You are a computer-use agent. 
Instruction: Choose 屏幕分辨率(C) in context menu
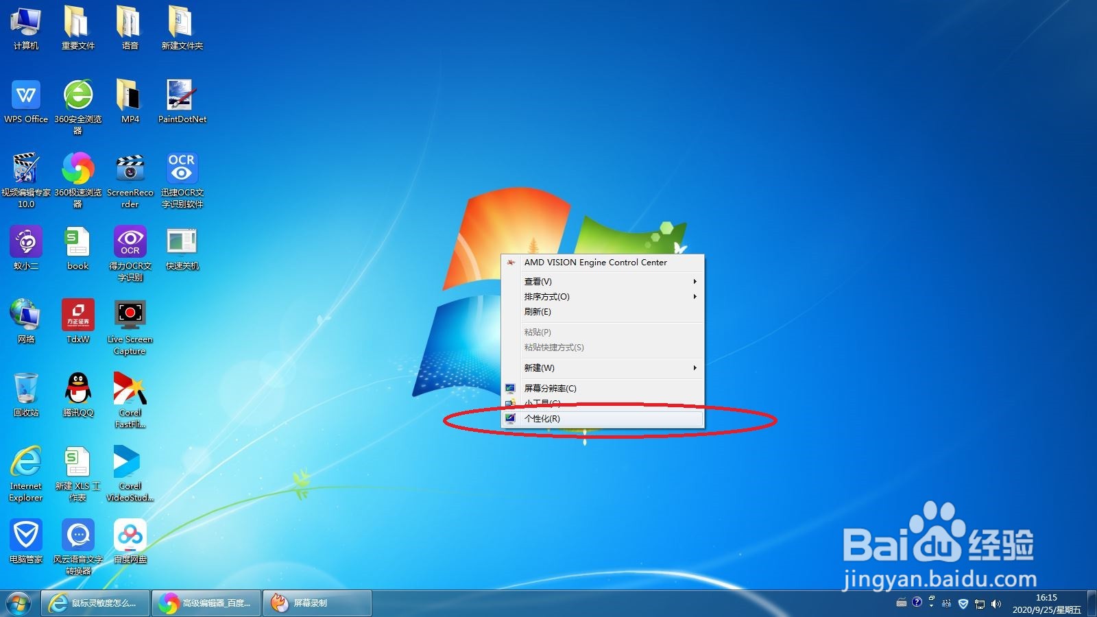(603, 388)
